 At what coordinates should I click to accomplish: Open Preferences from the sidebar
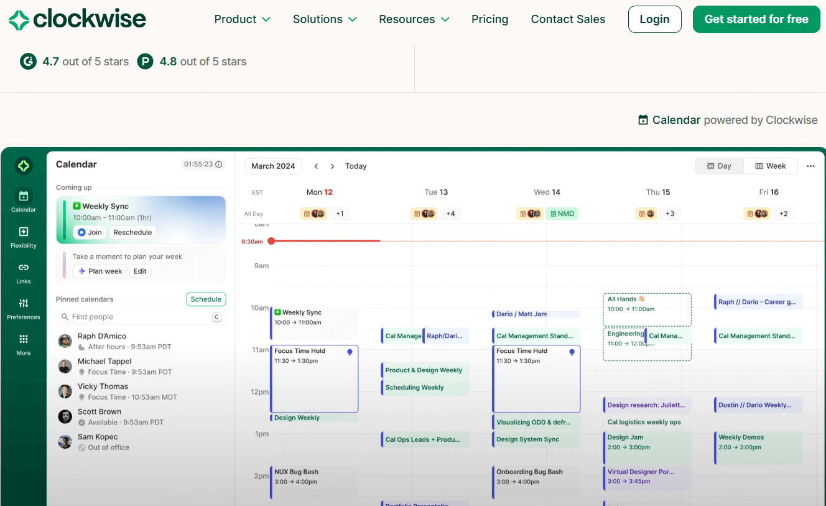[x=24, y=304]
